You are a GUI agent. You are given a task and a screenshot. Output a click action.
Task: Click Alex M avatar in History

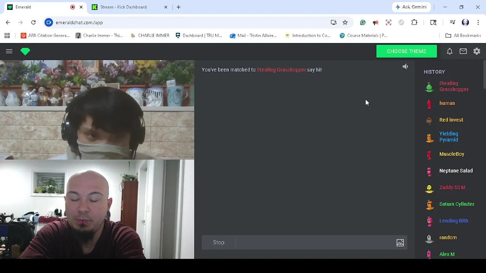click(429, 254)
